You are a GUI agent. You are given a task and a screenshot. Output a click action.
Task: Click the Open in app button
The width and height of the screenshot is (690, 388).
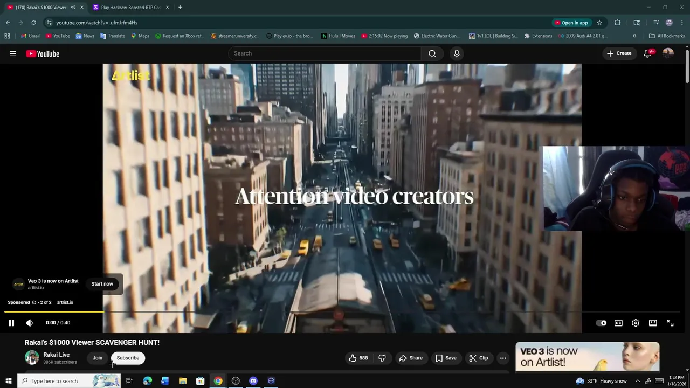(x=571, y=23)
